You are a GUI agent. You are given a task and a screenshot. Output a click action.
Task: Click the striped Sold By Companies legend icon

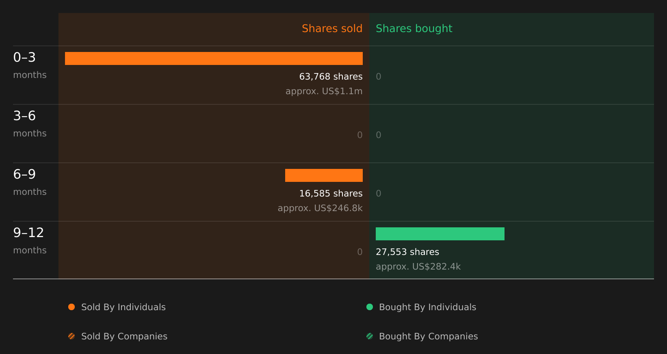[x=71, y=336]
